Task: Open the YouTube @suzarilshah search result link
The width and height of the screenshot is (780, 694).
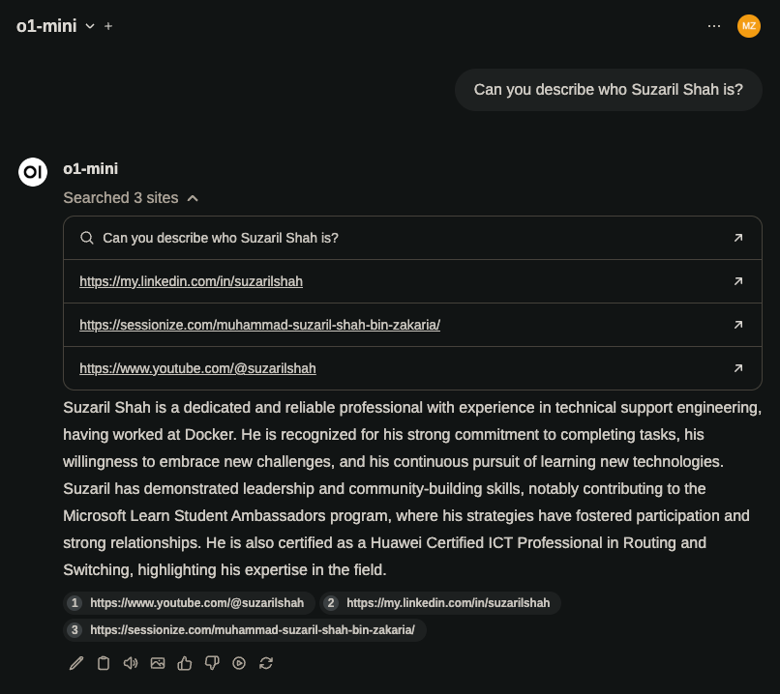Action: click(197, 368)
